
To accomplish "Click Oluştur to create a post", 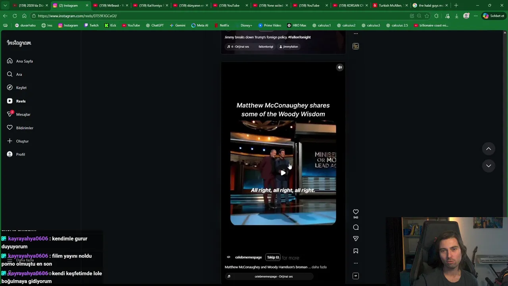I will [x=18, y=141].
